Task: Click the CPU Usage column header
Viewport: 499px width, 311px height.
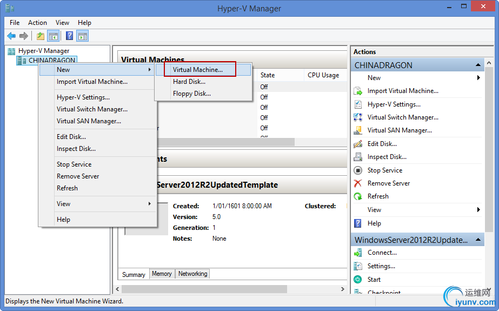Action: click(325, 75)
